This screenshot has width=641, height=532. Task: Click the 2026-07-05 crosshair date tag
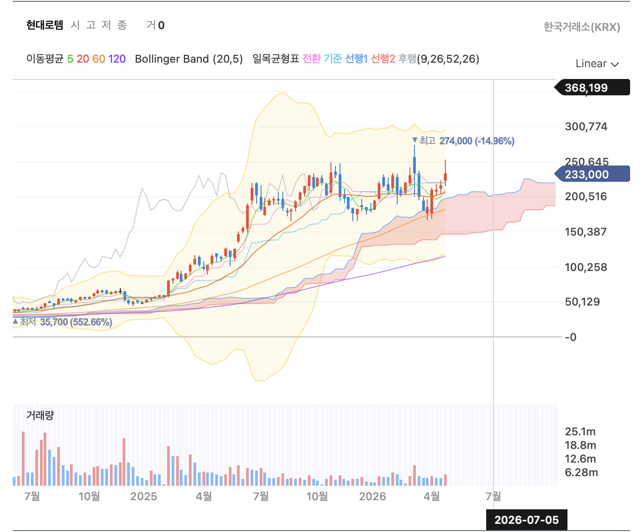pos(527,520)
